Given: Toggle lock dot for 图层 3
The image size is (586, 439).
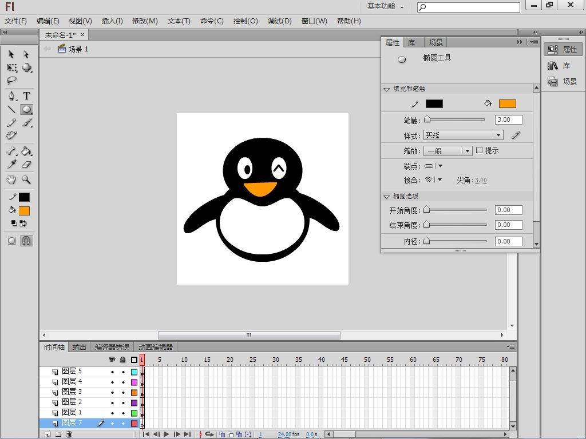Looking at the screenshot, I should point(124,393).
